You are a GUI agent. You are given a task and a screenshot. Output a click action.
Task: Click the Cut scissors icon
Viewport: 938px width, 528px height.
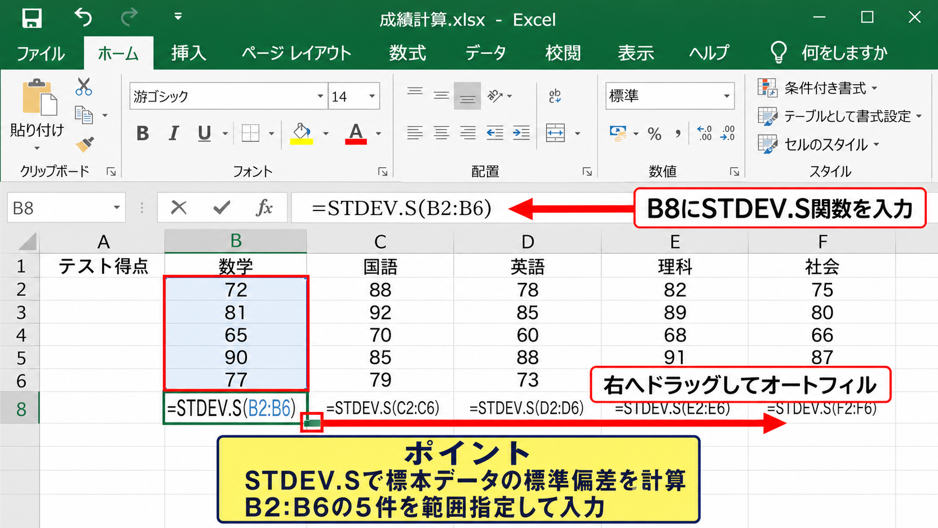pos(84,87)
